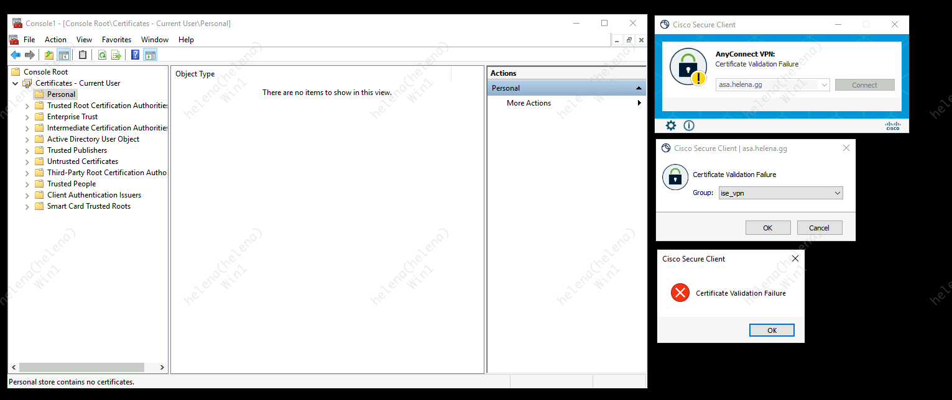The height and width of the screenshot is (400, 952).
Task: Select the Untrusted Certificates folder
Action: (82, 161)
